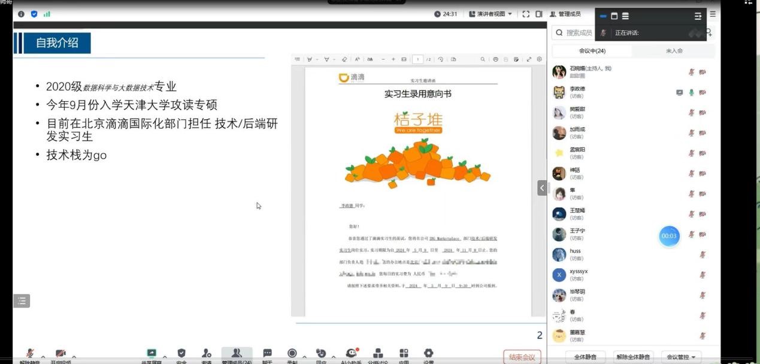Toggle 石婉孺 host's microphone mute icon

click(x=691, y=72)
